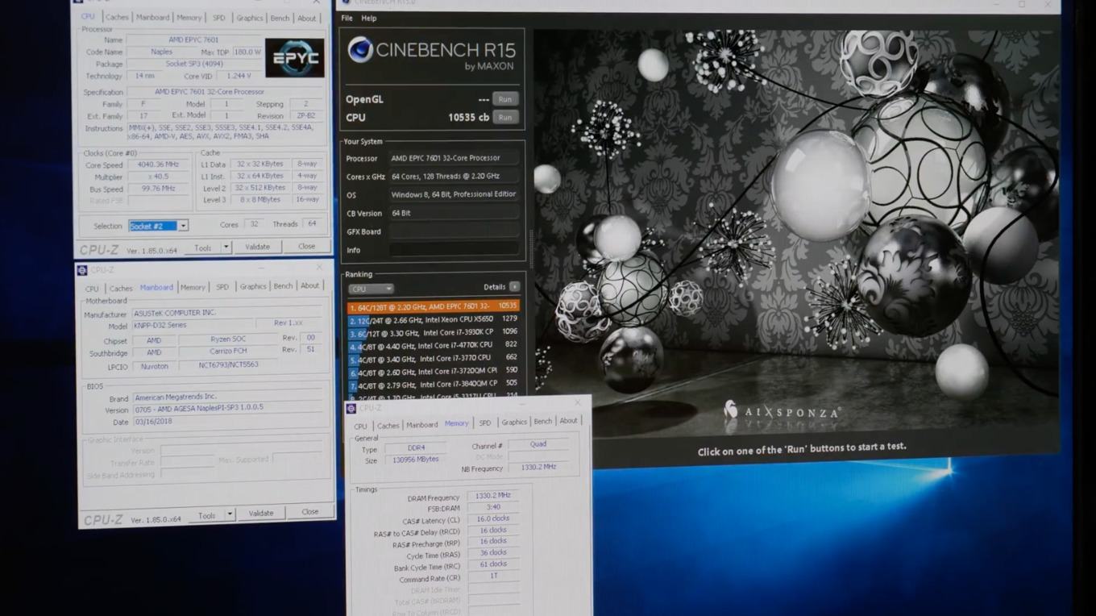Switch to SPD tab in top CPU-Z window
The height and width of the screenshot is (616, 1096).
pos(218,18)
